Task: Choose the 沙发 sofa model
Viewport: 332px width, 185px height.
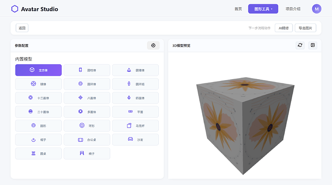Action: click(x=135, y=139)
